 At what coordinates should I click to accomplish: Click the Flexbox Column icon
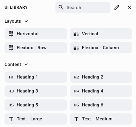click(76, 48)
